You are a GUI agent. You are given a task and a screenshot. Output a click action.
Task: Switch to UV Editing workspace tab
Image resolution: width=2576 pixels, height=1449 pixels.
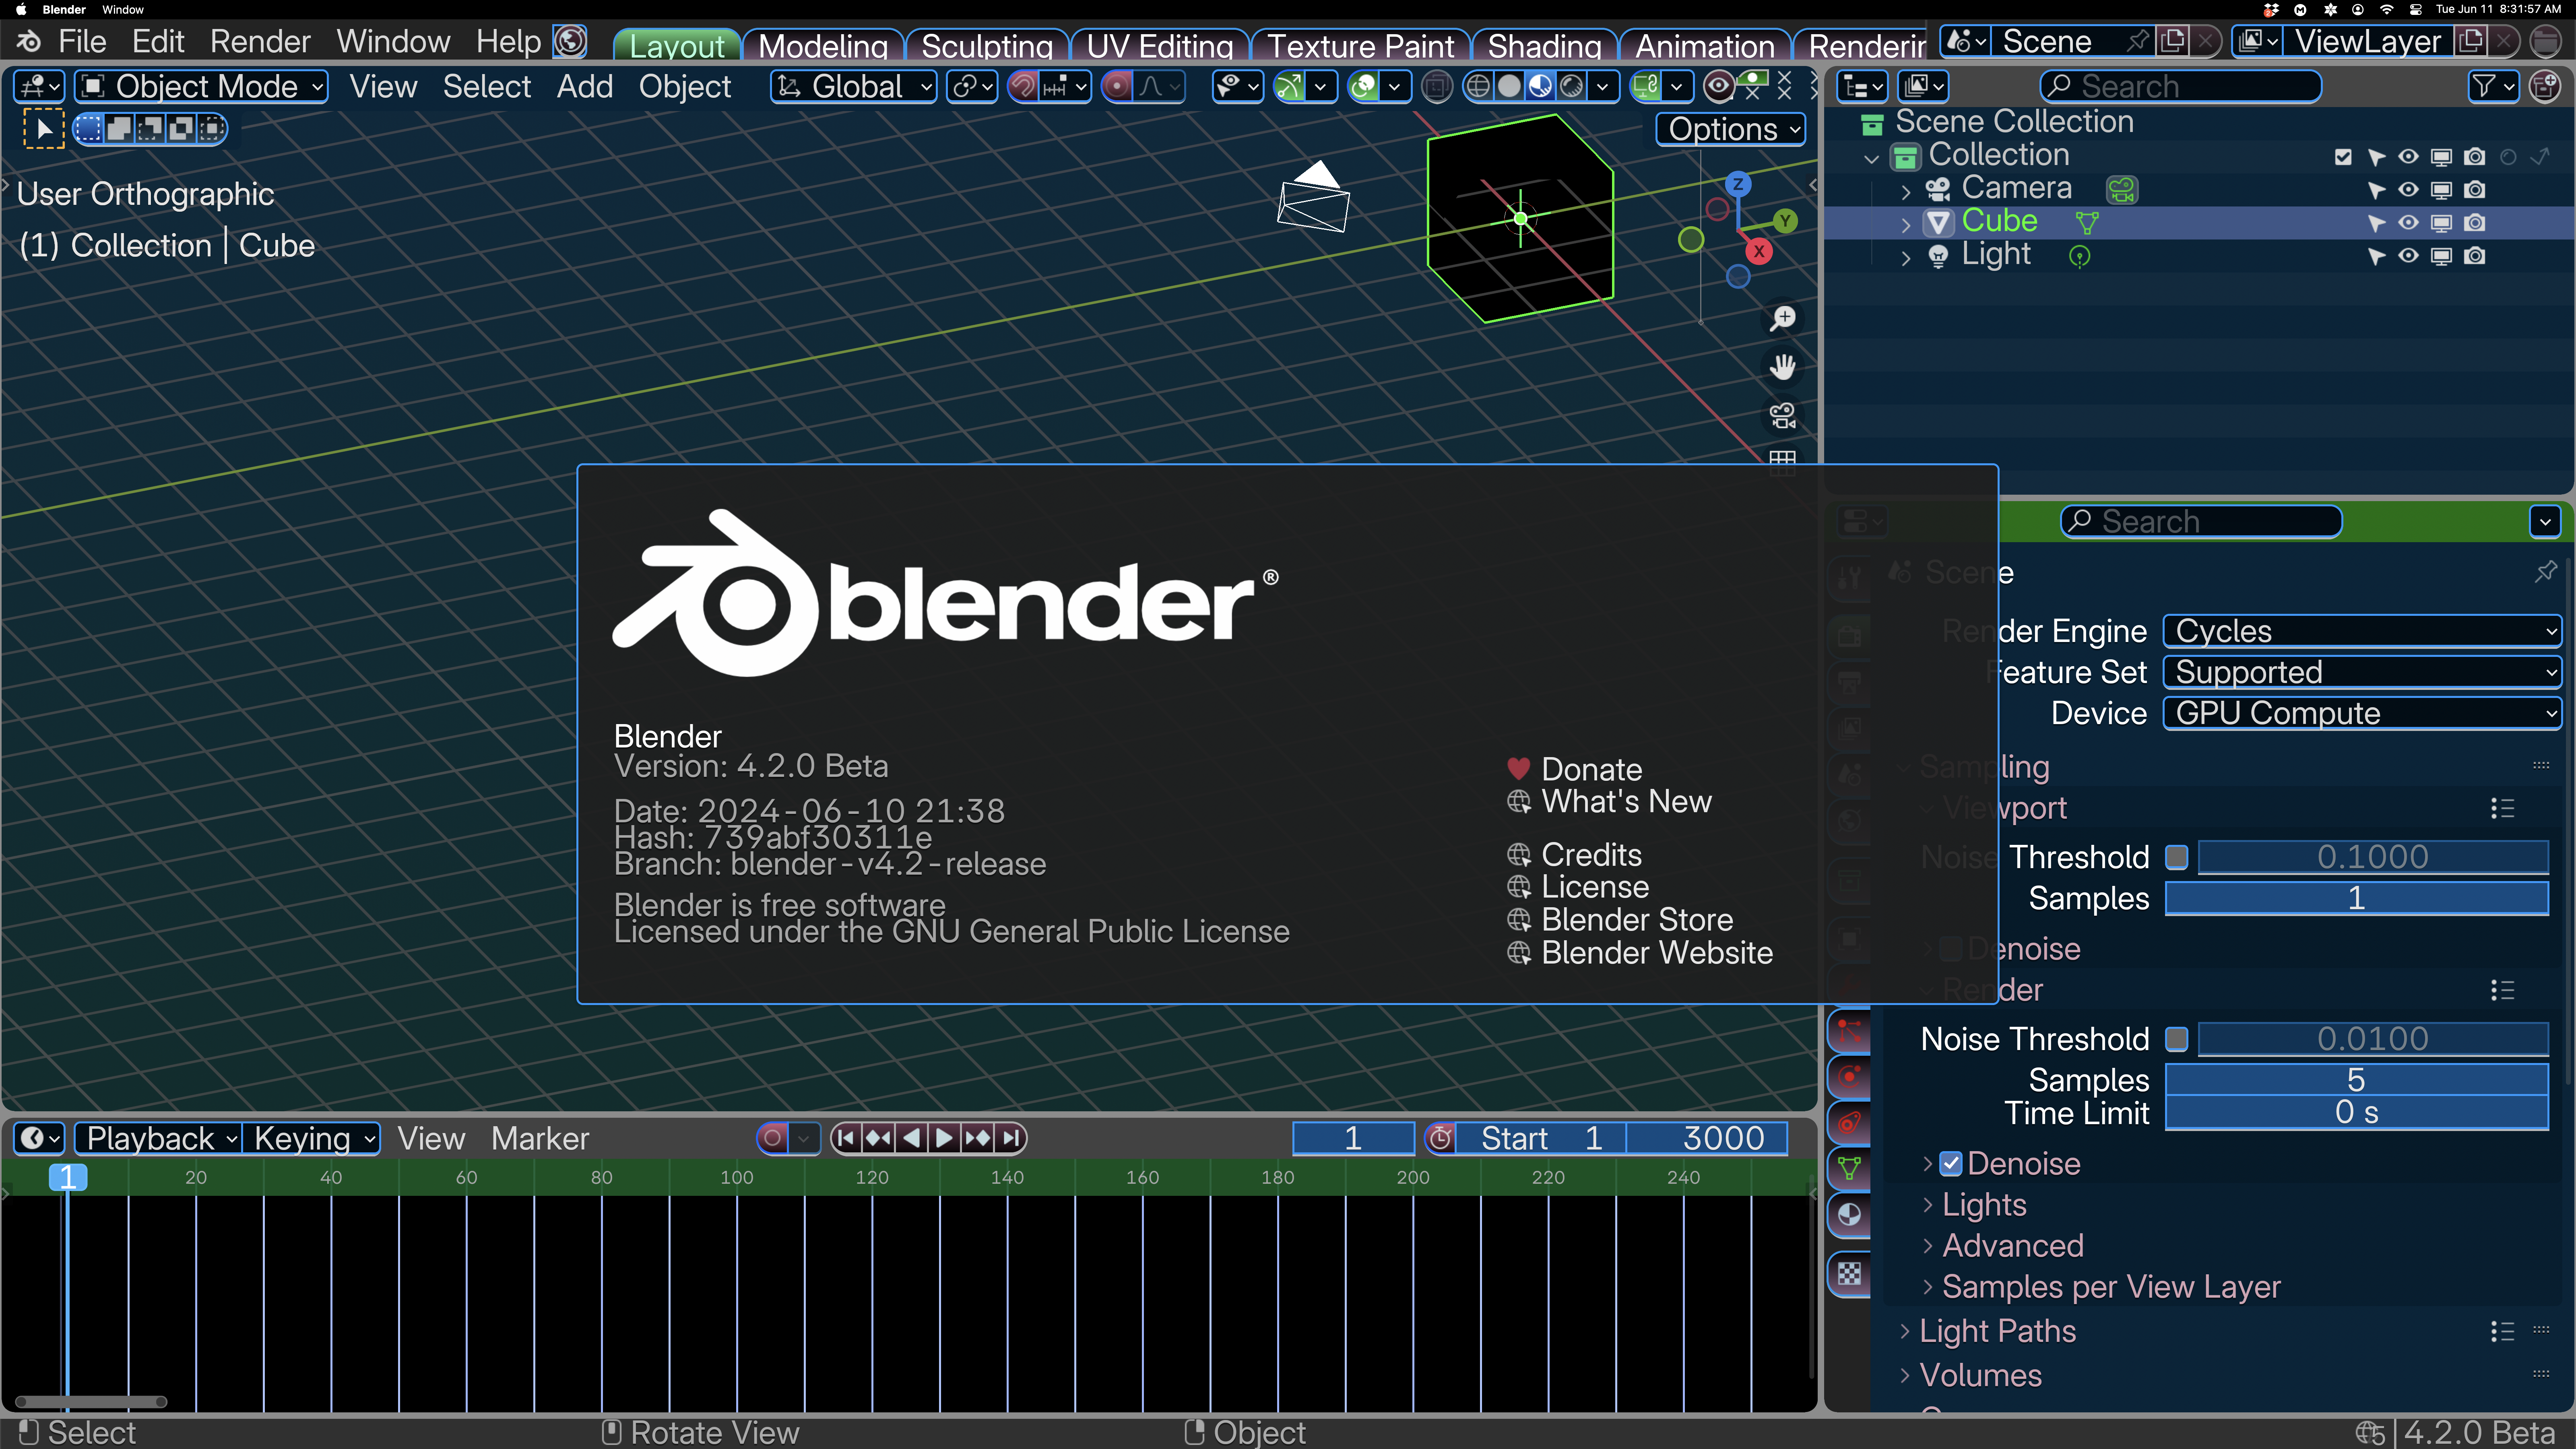pyautogui.click(x=1160, y=45)
